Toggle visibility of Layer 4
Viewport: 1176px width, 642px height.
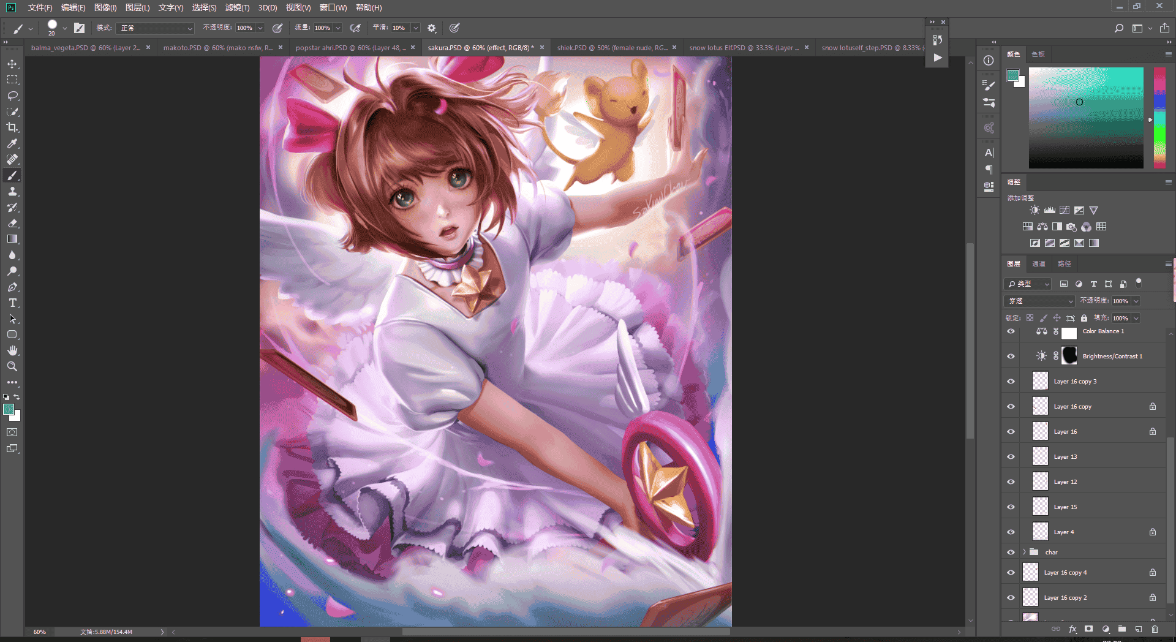[x=1011, y=532]
